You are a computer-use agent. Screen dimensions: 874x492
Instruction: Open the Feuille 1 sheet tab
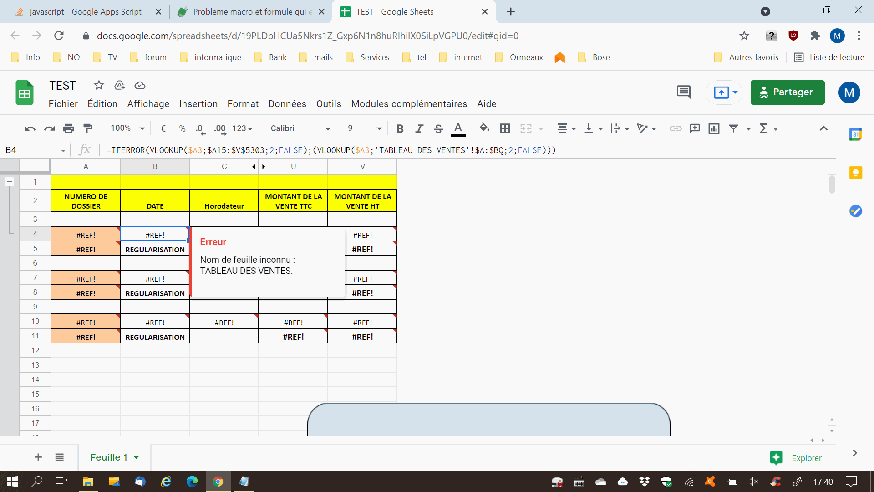coord(109,457)
